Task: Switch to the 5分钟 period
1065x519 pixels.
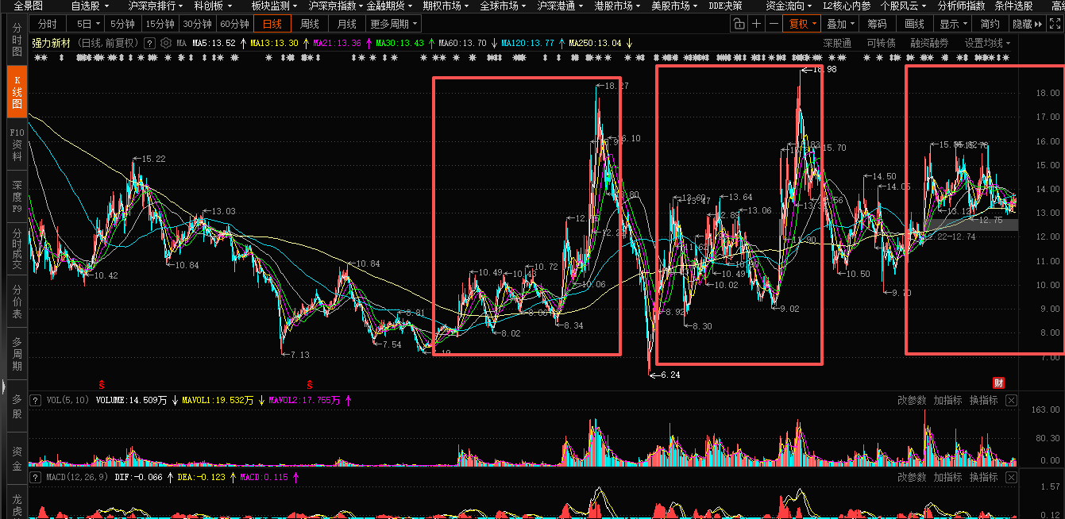Action: 122,24
